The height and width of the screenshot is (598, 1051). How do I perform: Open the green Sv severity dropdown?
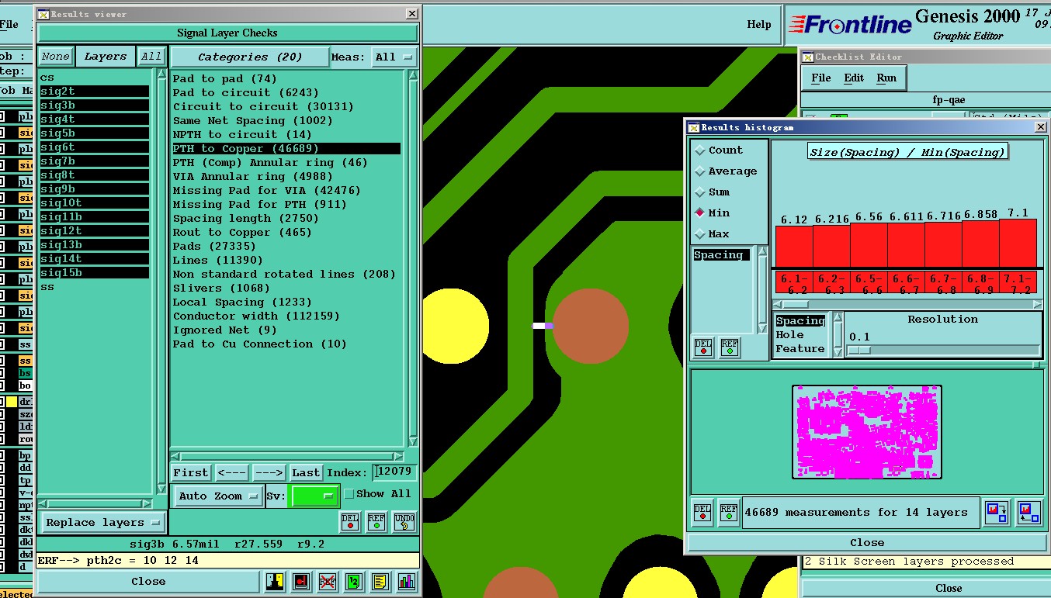[314, 496]
